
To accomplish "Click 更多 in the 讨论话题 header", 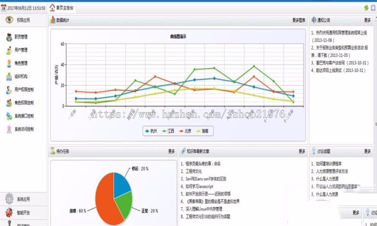I will (368, 152).
